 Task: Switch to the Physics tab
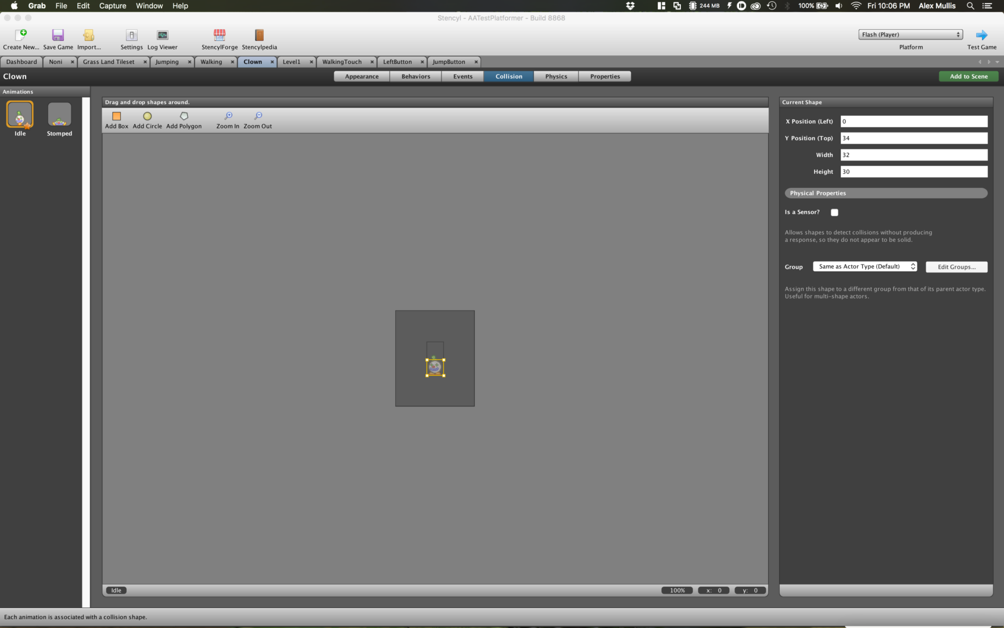coord(555,76)
